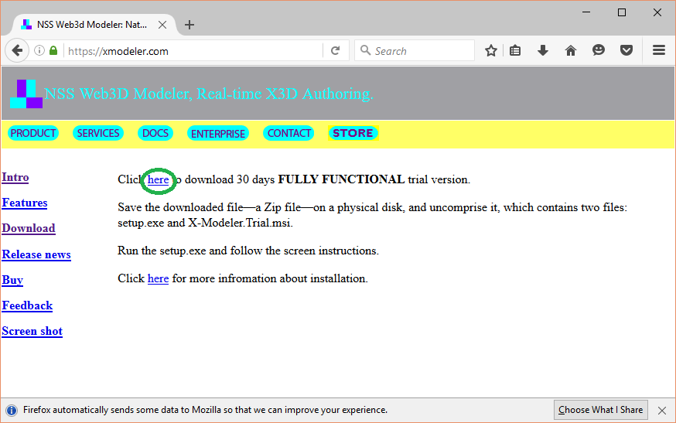
Task: Save page to Pocket icon
Action: (626, 51)
